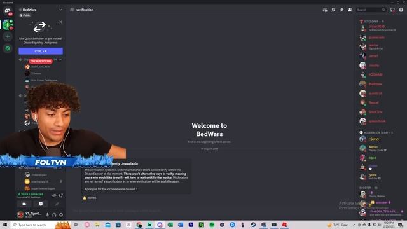
Task: Open pinned messages pin icon
Action: 341,10
